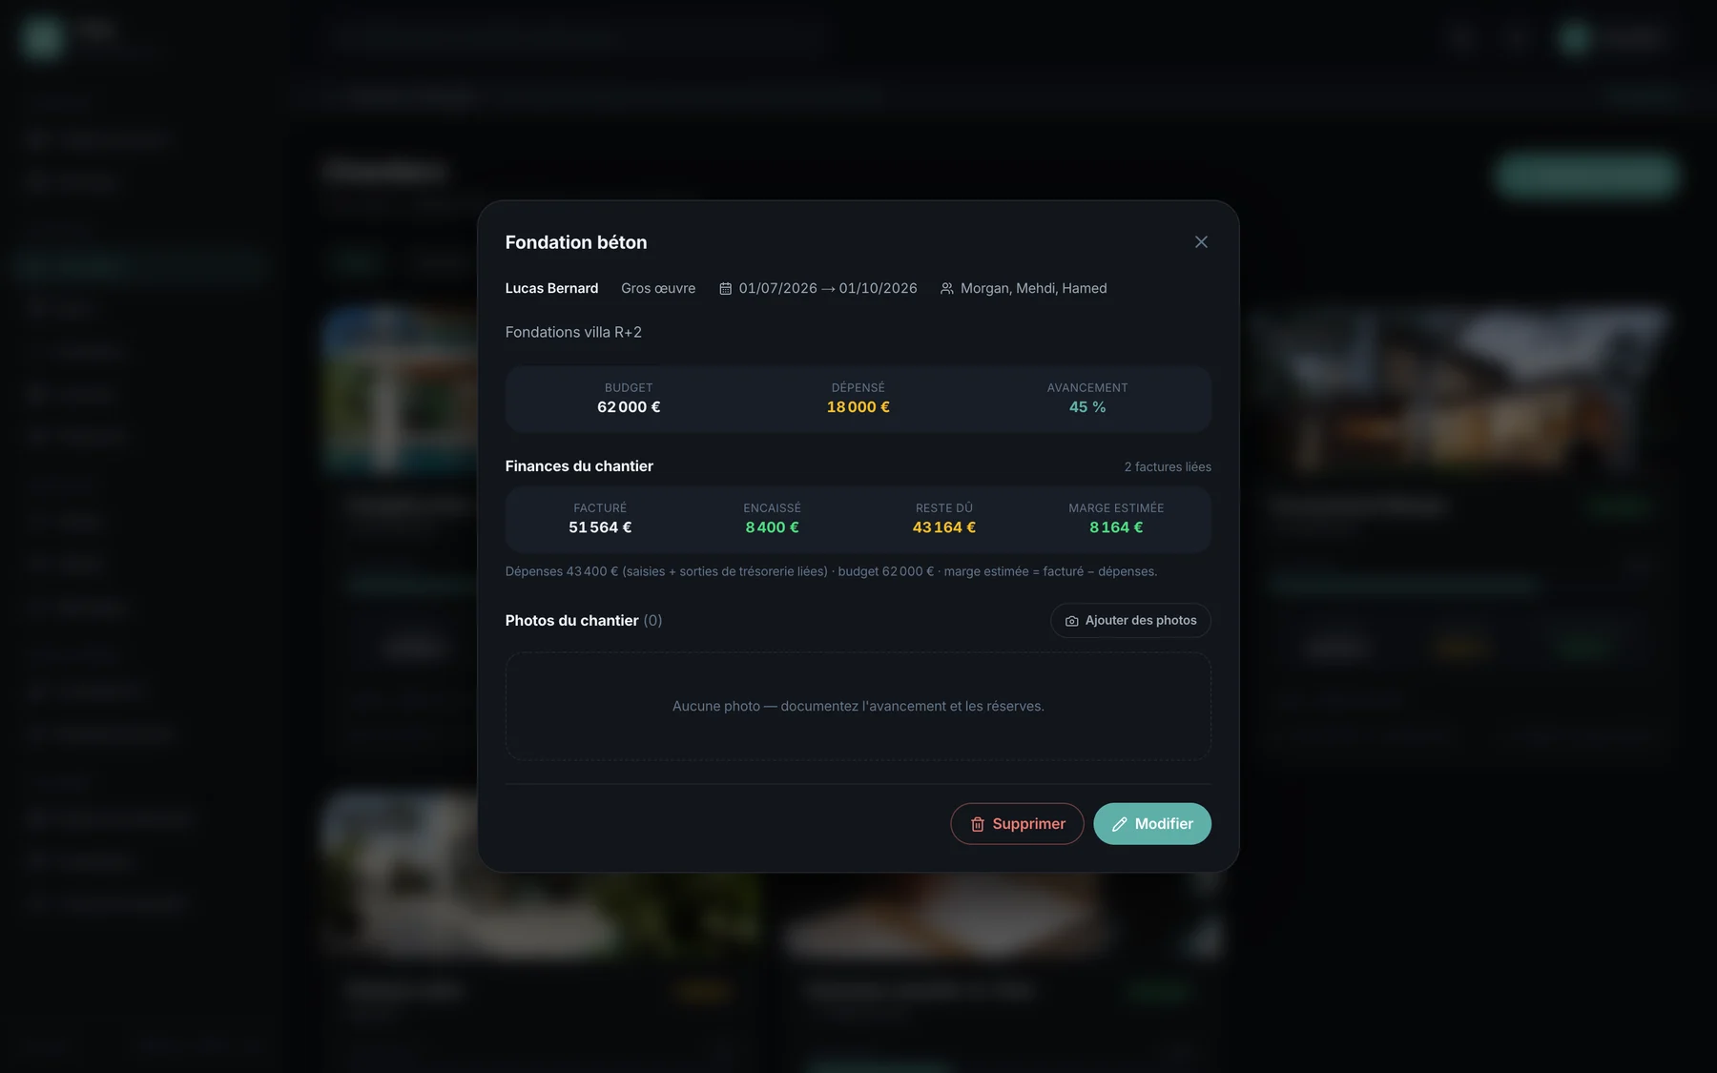The width and height of the screenshot is (1717, 1073).
Task: Click the Modifier button
Action: 1152,824
